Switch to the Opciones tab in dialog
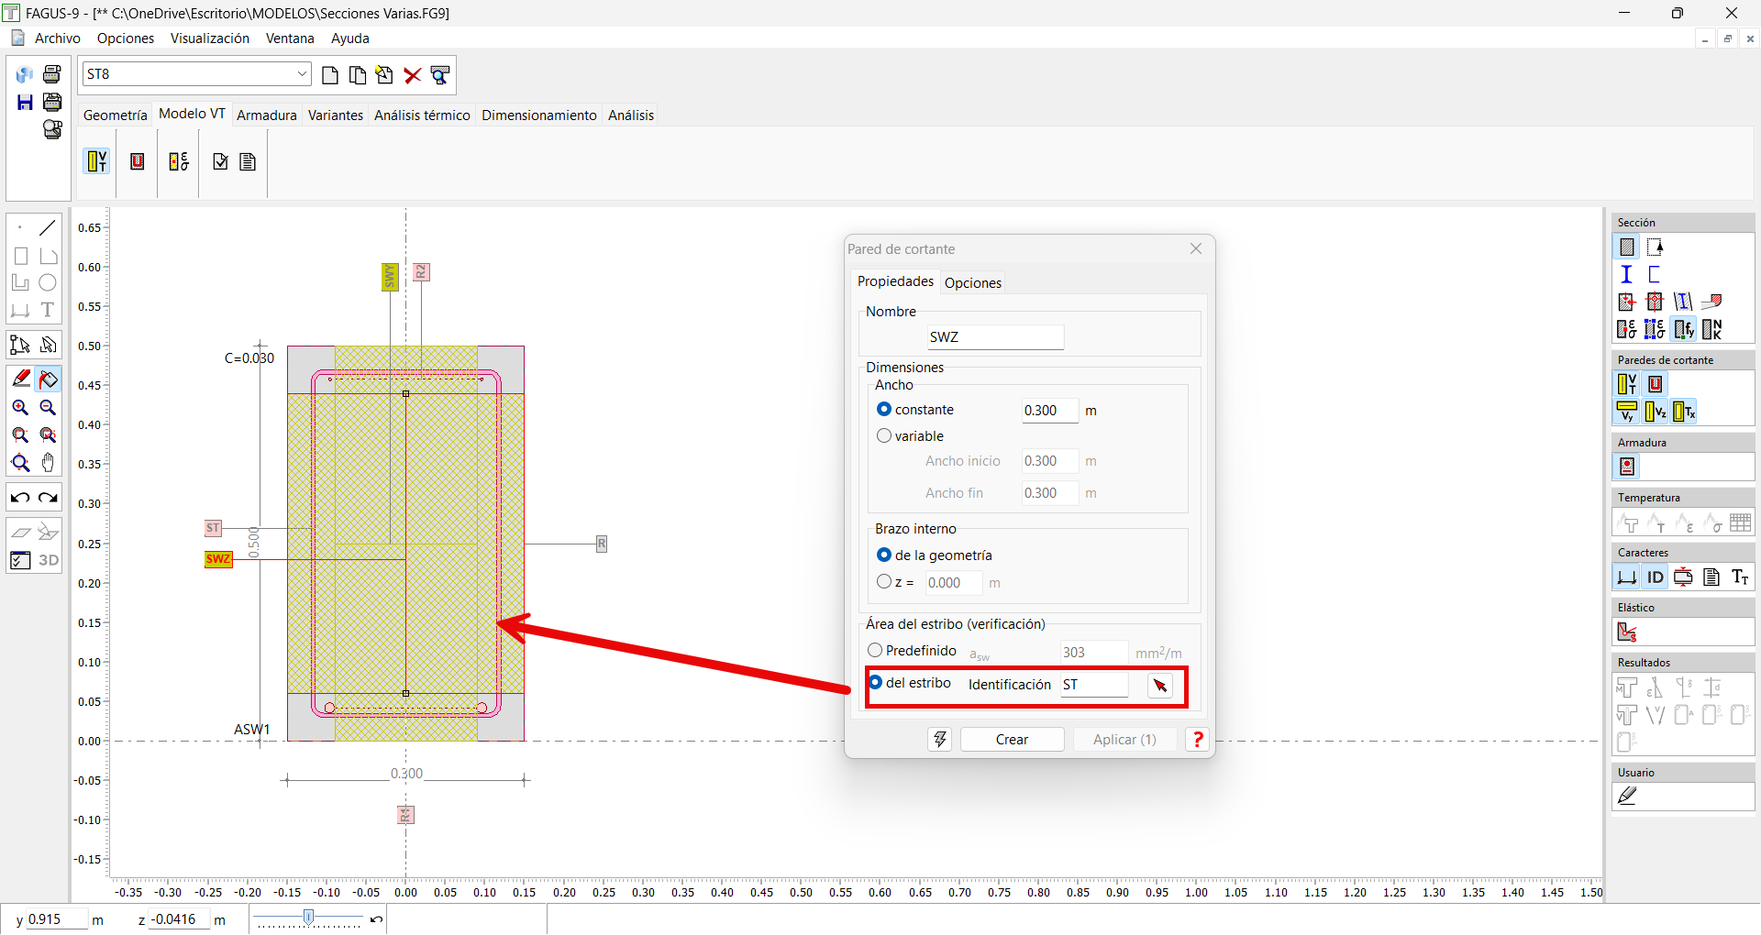This screenshot has width=1761, height=935. [x=972, y=282]
